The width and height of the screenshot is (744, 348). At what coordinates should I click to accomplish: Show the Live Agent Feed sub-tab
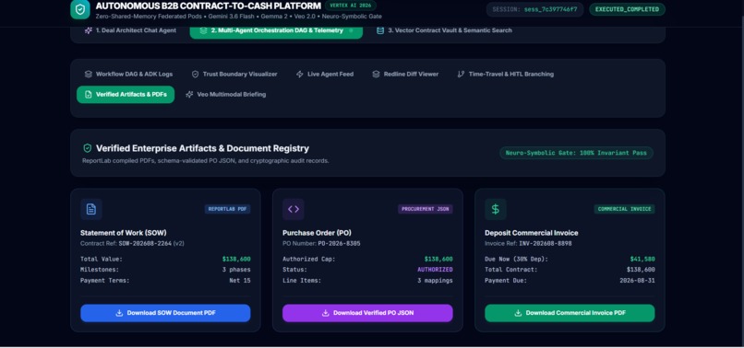pos(325,75)
